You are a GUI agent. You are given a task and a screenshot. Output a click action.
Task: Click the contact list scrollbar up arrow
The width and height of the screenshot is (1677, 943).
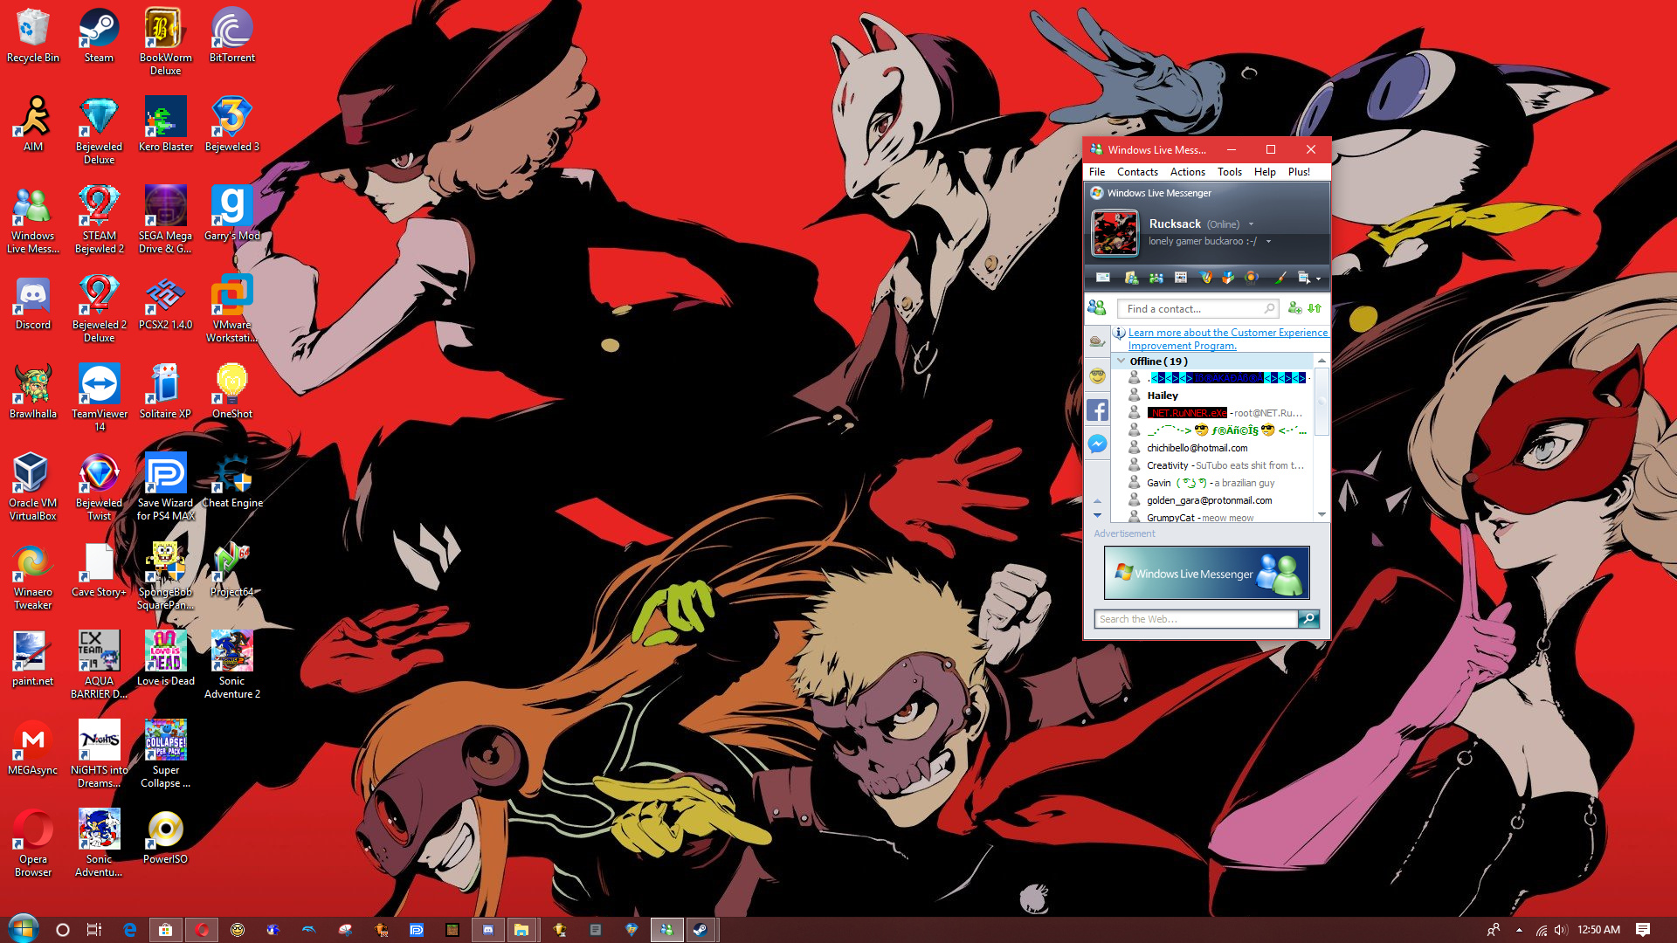click(1322, 361)
